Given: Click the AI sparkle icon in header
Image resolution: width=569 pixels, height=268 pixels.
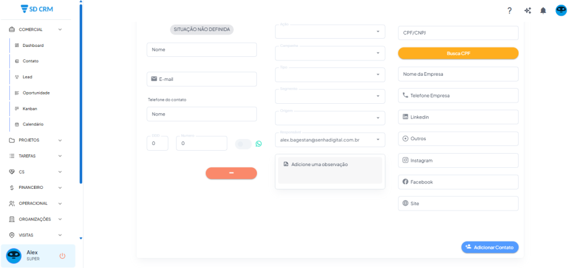Looking at the screenshot, I should 527,11.
